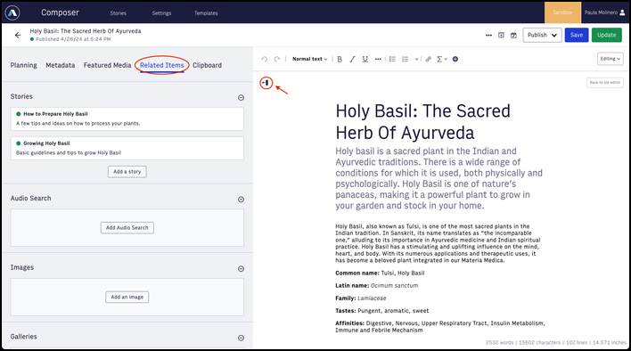Click Add a story button
This screenshot has width=631, height=351.
pyautogui.click(x=127, y=172)
